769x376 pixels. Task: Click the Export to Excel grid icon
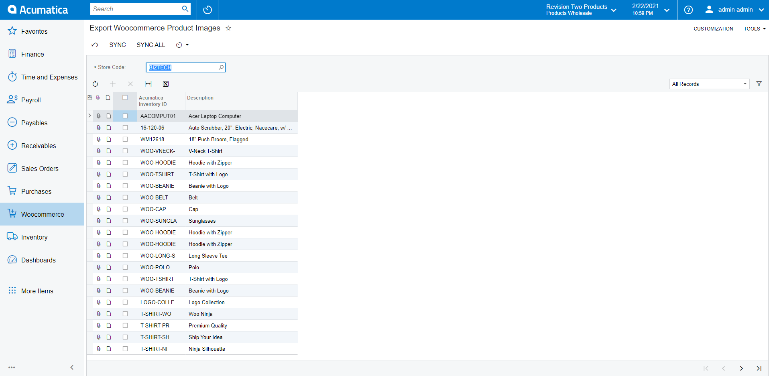pyautogui.click(x=166, y=84)
